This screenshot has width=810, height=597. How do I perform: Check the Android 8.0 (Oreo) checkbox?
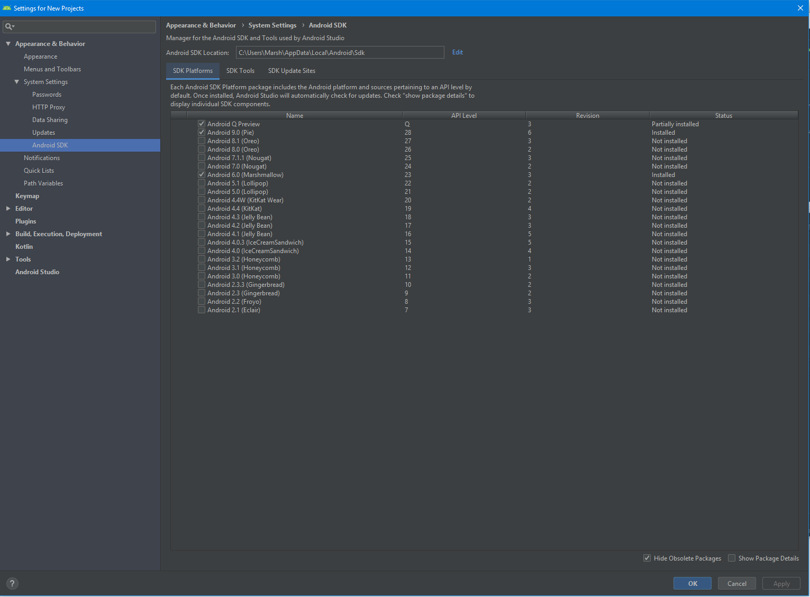click(x=202, y=149)
